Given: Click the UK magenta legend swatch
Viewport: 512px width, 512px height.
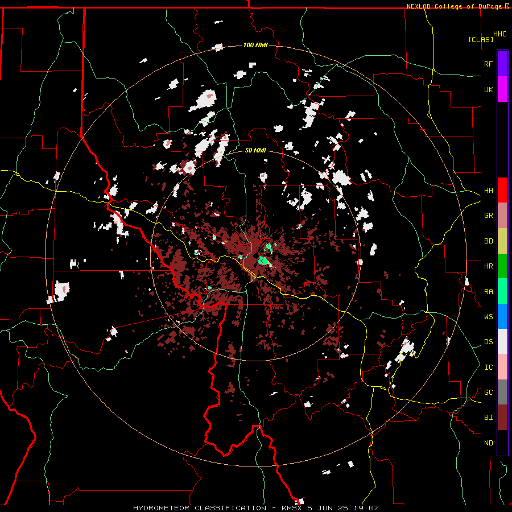Looking at the screenshot, I should [x=502, y=89].
